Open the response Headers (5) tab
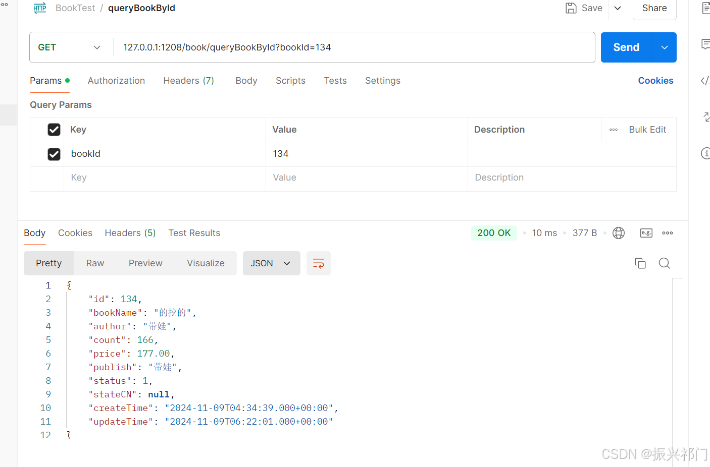 [x=130, y=233]
